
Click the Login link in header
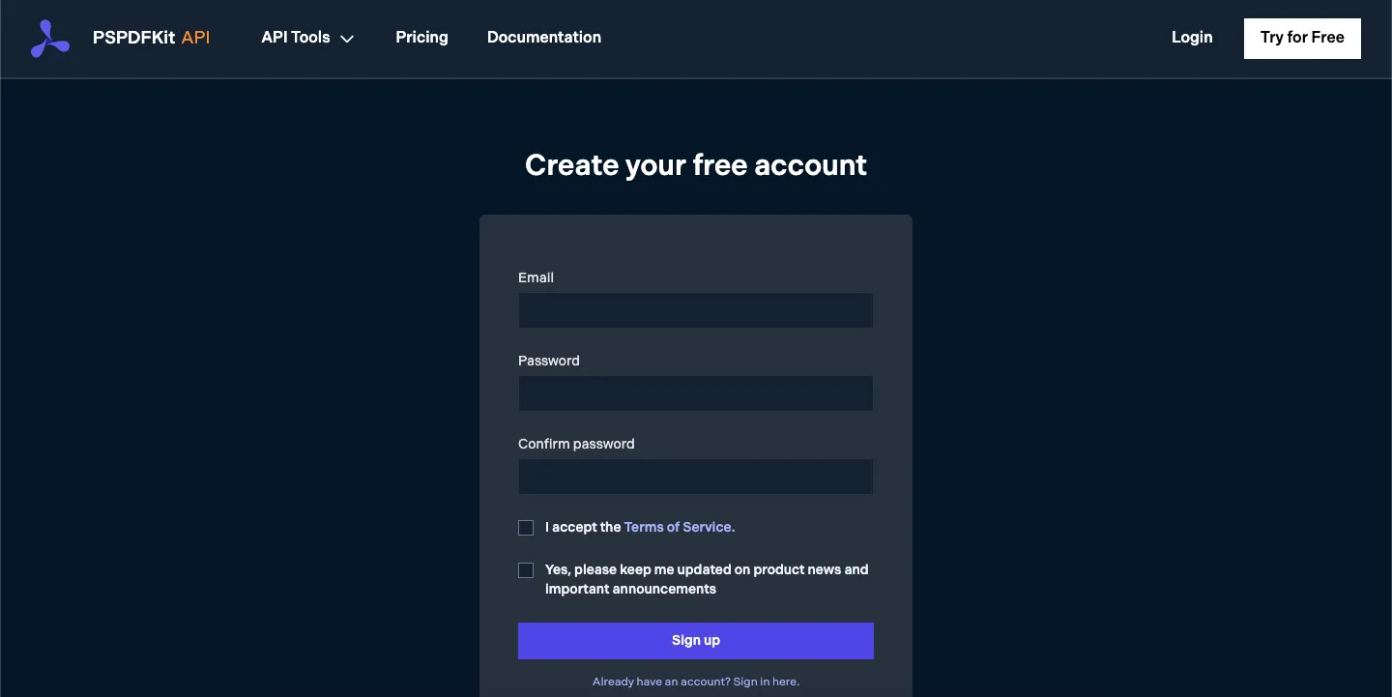tap(1191, 38)
